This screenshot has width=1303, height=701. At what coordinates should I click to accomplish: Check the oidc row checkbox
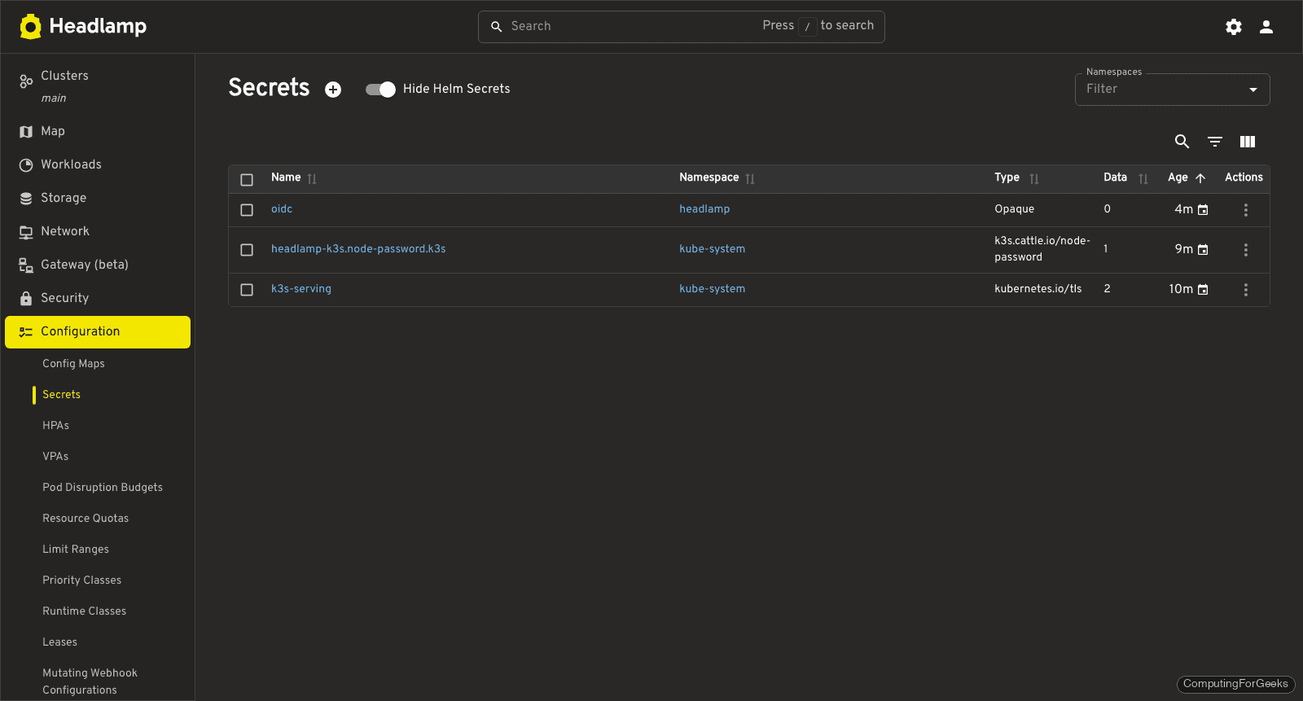point(247,210)
